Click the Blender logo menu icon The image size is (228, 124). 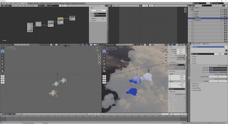(x=1, y=3)
